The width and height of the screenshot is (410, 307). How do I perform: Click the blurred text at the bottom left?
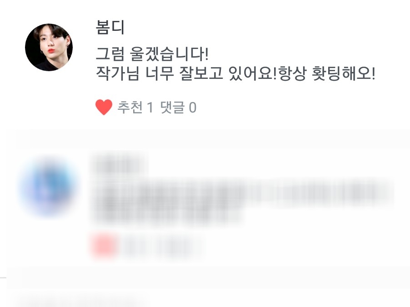click(x=79, y=302)
